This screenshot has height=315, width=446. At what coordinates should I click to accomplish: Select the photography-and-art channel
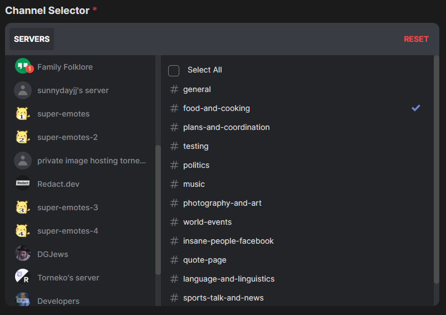tap(222, 203)
